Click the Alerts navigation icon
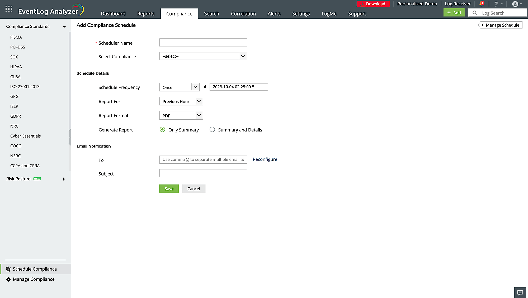 tap(274, 13)
